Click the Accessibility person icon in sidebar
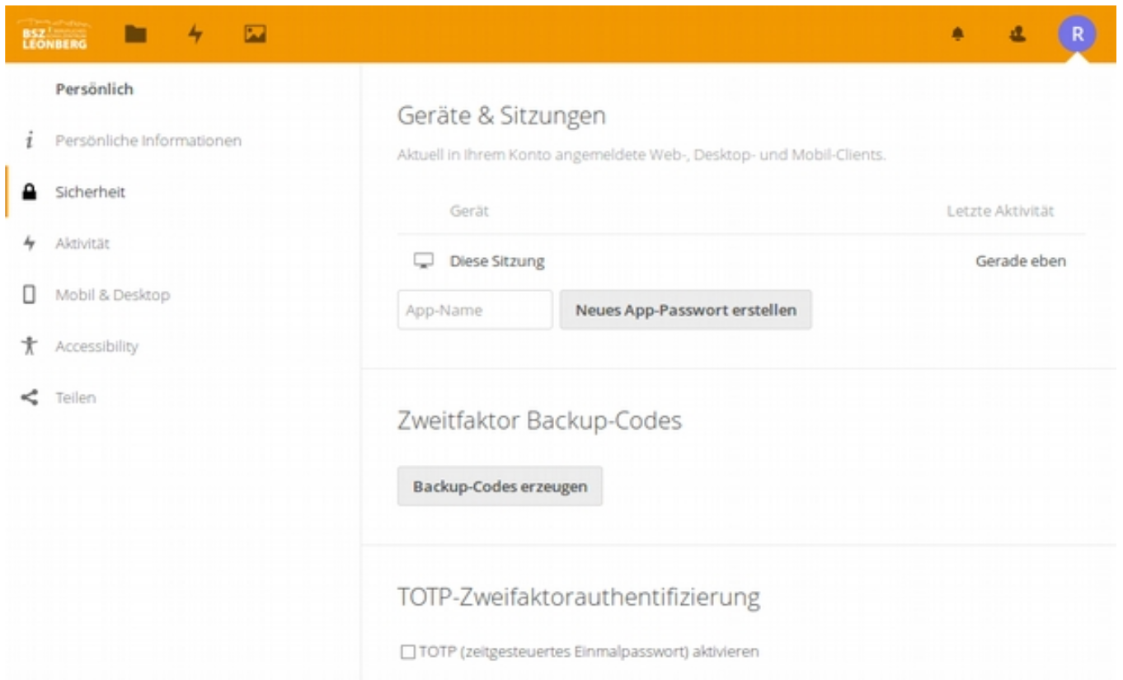1123x680 pixels. point(31,346)
